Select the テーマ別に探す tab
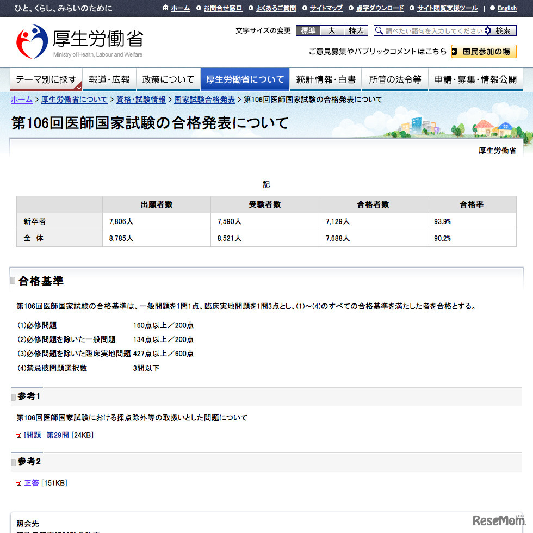This screenshot has height=533, width=533. (46, 78)
